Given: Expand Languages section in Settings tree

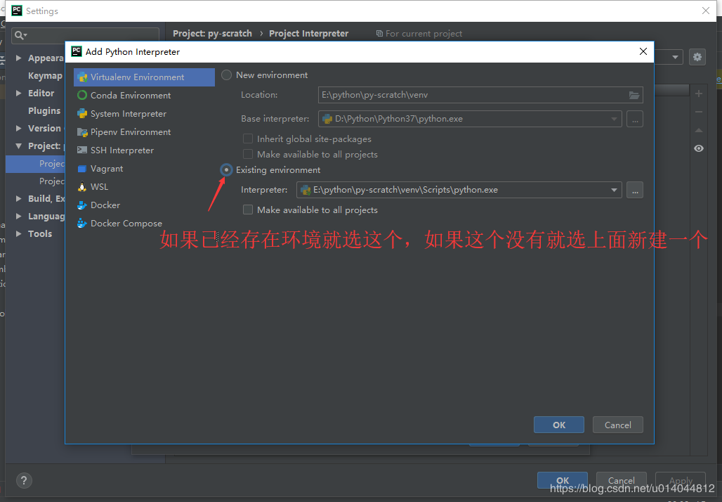Looking at the screenshot, I should pyautogui.click(x=18, y=216).
